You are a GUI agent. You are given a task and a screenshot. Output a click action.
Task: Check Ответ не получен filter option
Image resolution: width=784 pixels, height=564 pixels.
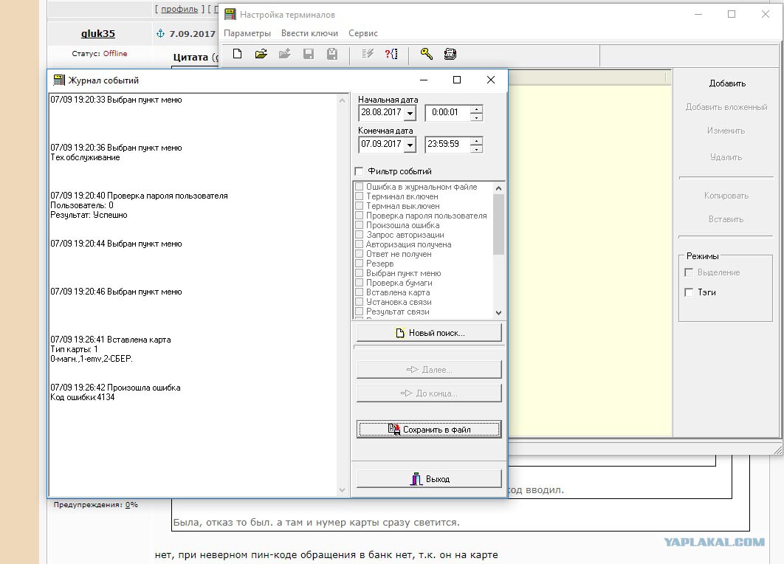coord(359,253)
